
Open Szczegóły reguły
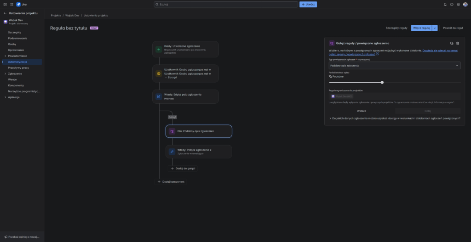[x=396, y=28]
